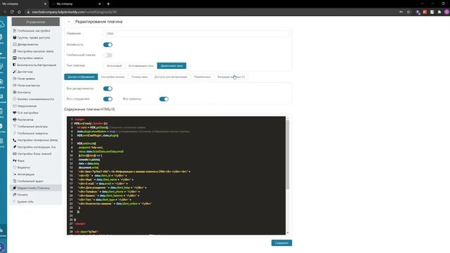Image resolution: width=450 pixels, height=253 pixels.
Task: Open Настройки телефонии (beta)
Action: click(x=37, y=141)
